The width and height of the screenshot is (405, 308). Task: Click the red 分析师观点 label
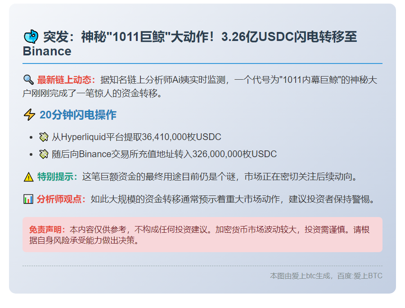pos(62,199)
